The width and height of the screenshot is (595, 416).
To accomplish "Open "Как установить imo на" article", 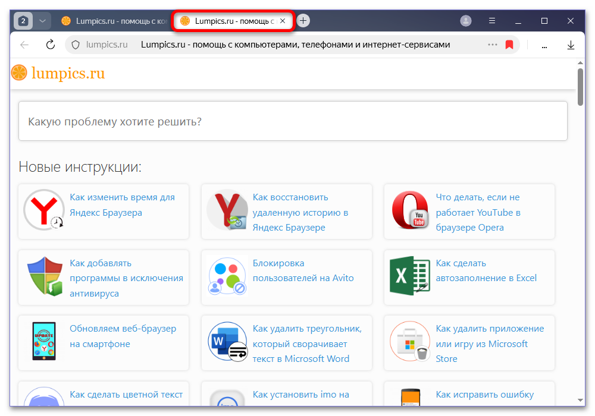I will (301, 395).
